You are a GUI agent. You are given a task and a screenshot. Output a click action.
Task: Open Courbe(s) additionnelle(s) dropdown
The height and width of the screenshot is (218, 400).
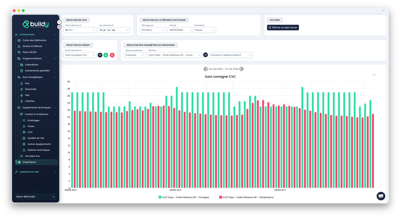[x=231, y=55]
